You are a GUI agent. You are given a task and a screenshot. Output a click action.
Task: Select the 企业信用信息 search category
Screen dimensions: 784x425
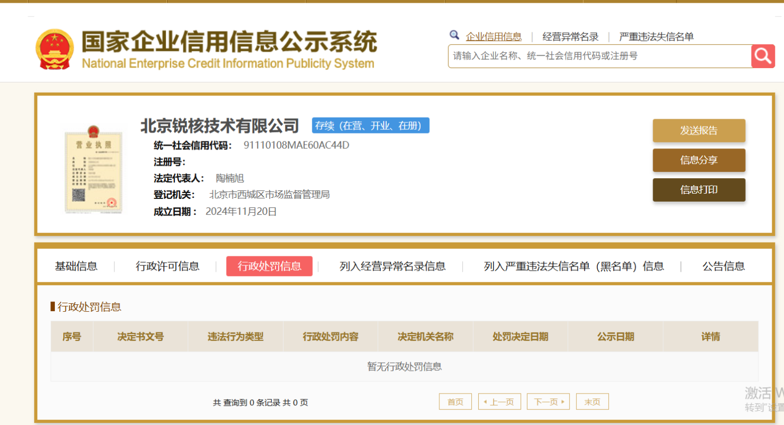(494, 37)
